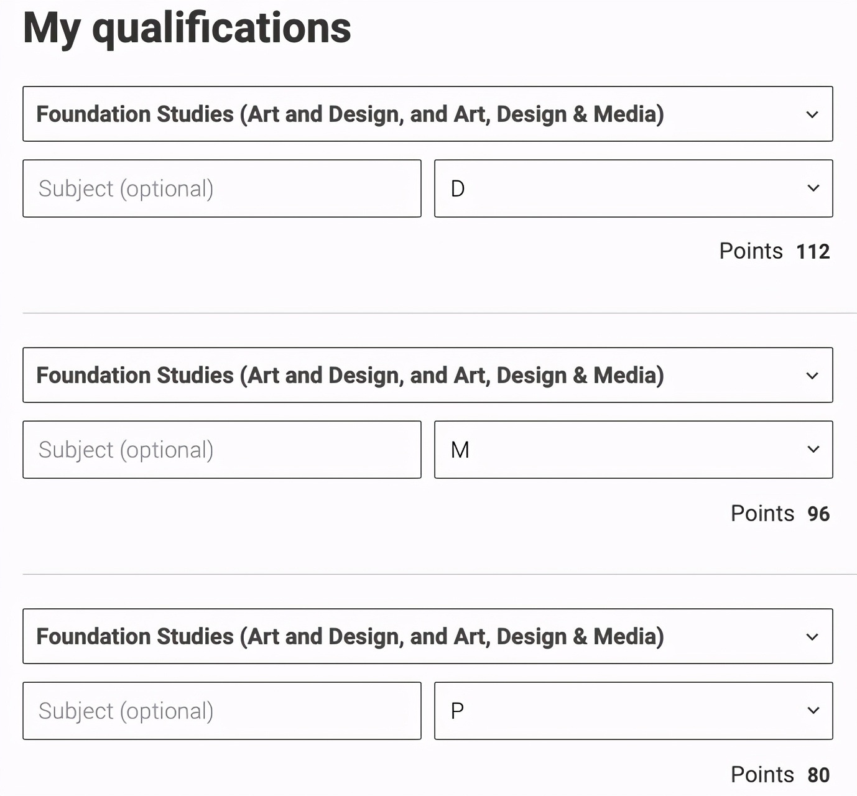Click the chevron arrow beside grade D
Viewport: 857px width, 796px height.
pyautogui.click(x=813, y=188)
